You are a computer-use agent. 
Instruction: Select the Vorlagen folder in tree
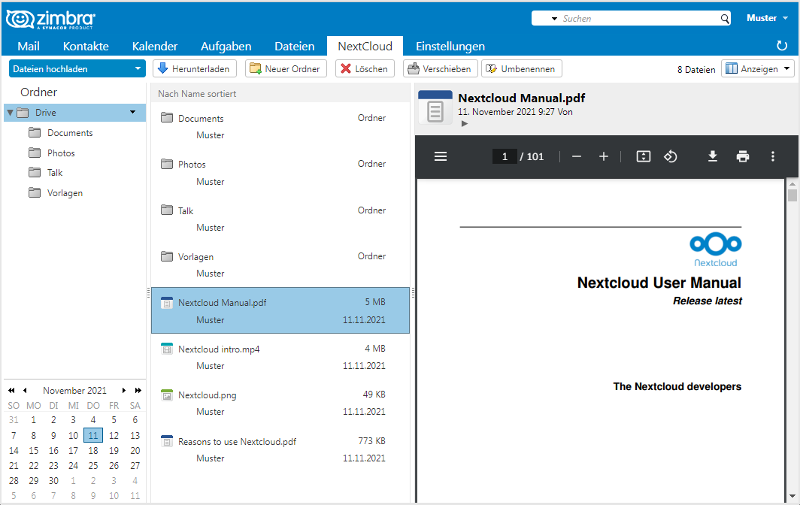click(x=65, y=193)
